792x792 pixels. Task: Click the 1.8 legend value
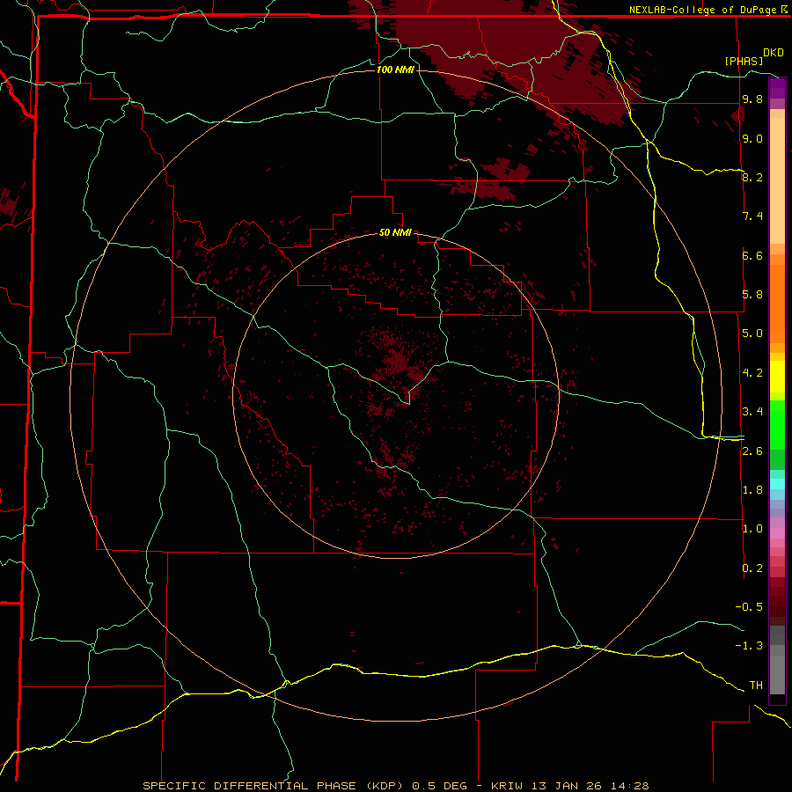(752, 490)
